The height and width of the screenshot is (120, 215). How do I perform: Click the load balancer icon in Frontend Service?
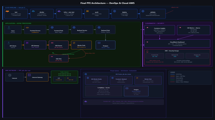[27, 28]
